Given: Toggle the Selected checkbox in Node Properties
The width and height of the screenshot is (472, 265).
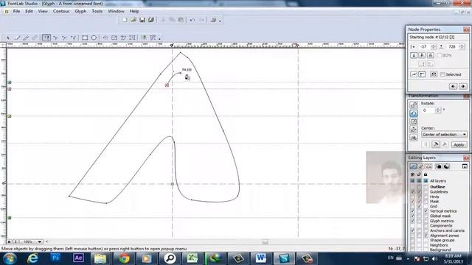Looking at the screenshot, I should [x=442, y=74].
